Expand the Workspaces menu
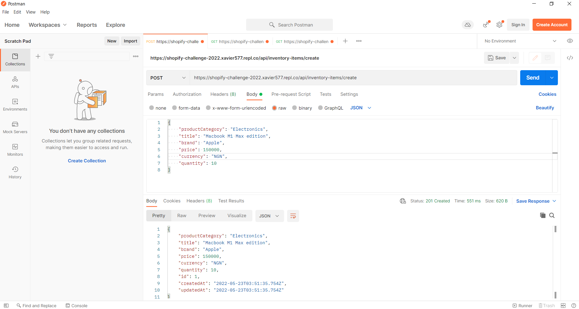Image resolution: width=579 pixels, height=309 pixels. coord(48,25)
